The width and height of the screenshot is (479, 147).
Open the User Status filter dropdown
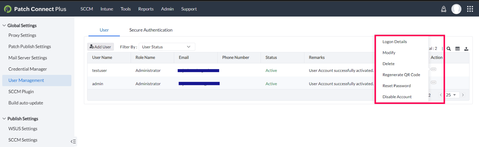[167, 47]
